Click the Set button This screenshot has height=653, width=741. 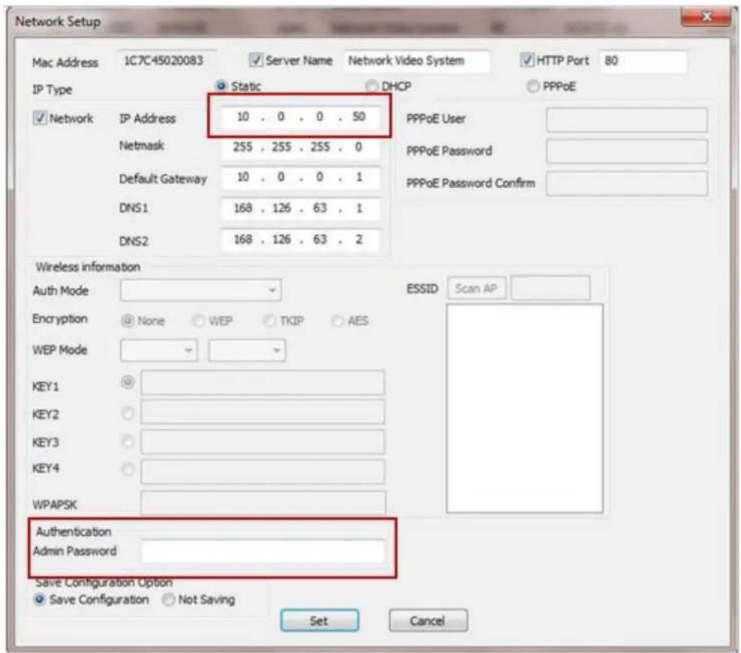(x=320, y=621)
